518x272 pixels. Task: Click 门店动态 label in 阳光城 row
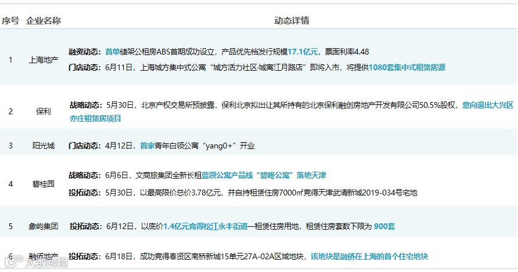85,146
